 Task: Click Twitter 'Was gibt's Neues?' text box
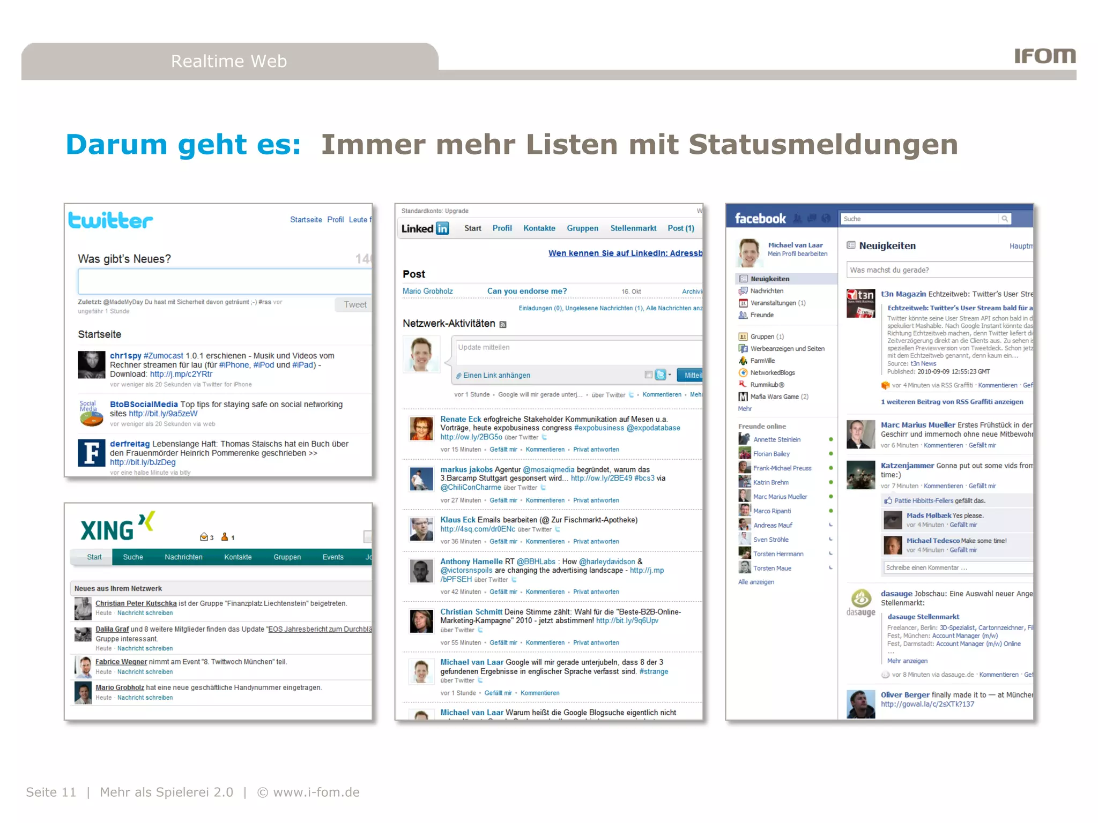[224, 281]
